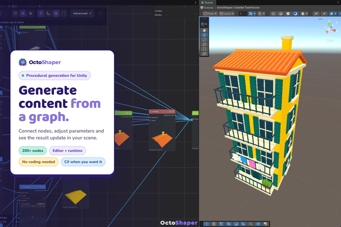The height and width of the screenshot is (227, 341).
Task: Select the Scale tool in Scene toolbar
Action: pos(204,44)
